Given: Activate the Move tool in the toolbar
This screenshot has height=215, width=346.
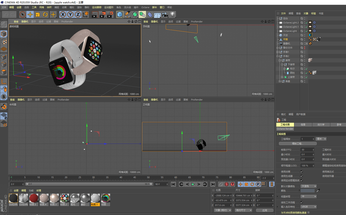Looking at the screenshot, I should (30, 15).
